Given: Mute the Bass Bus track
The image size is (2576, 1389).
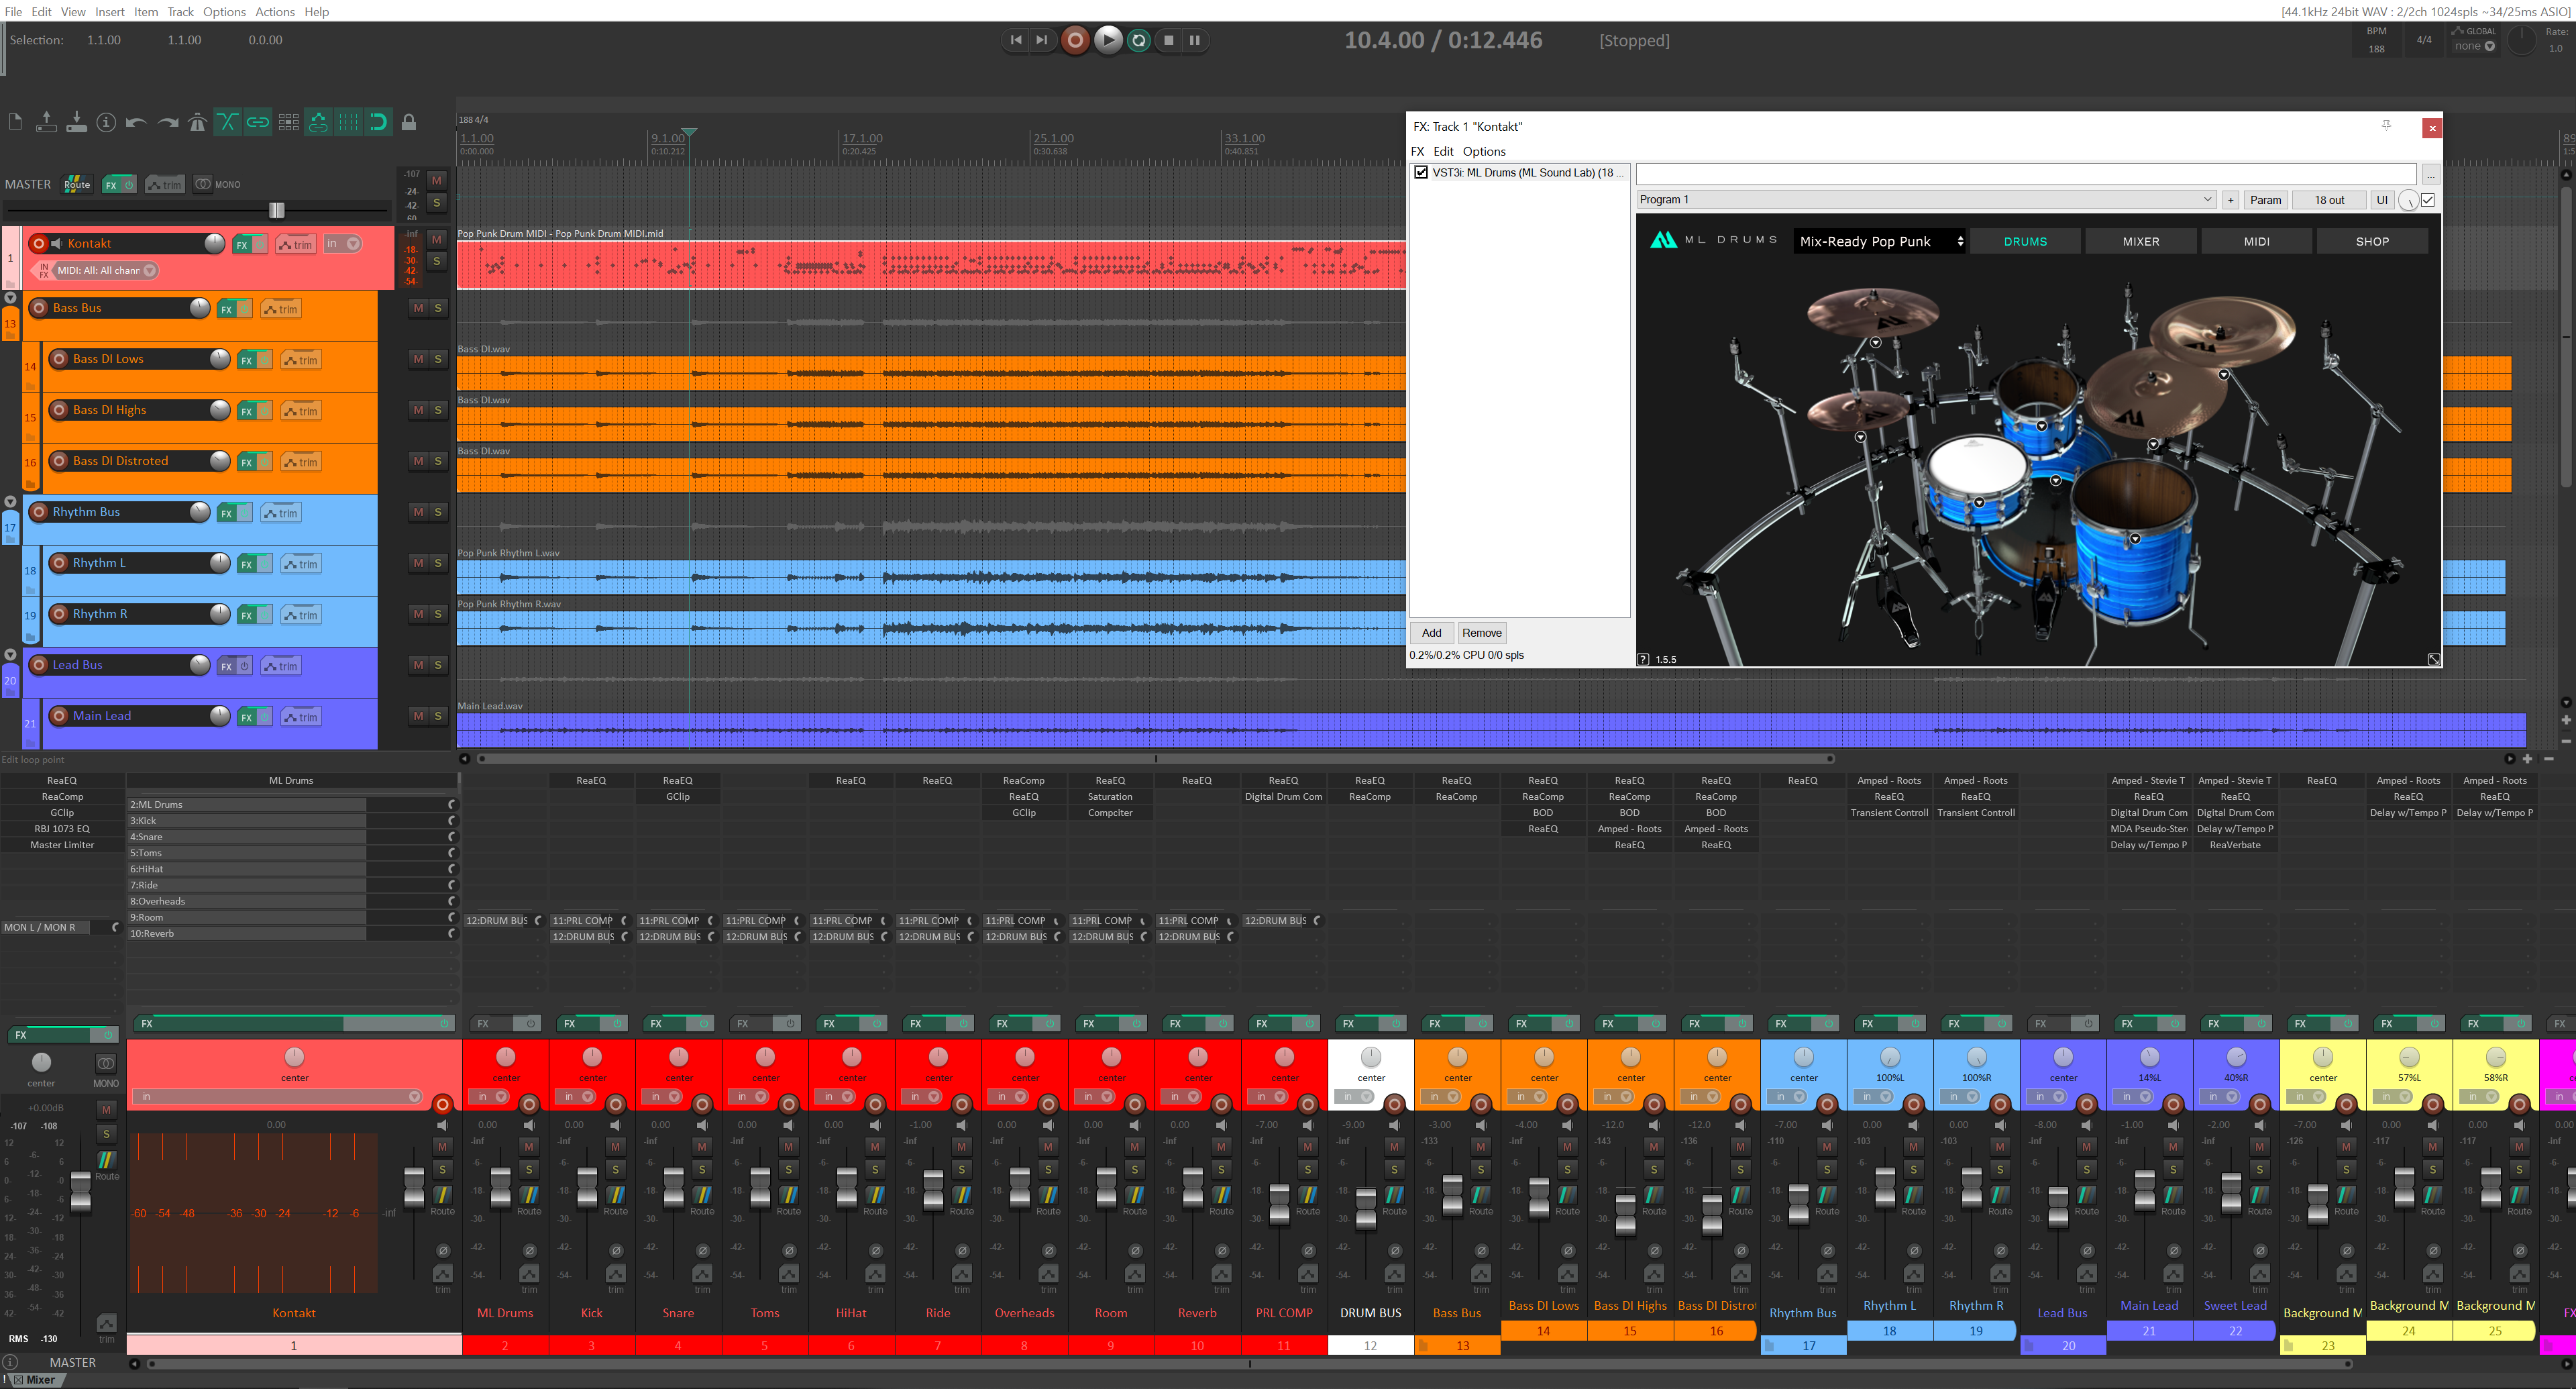Looking at the screenshot, I should pos(418,308).
